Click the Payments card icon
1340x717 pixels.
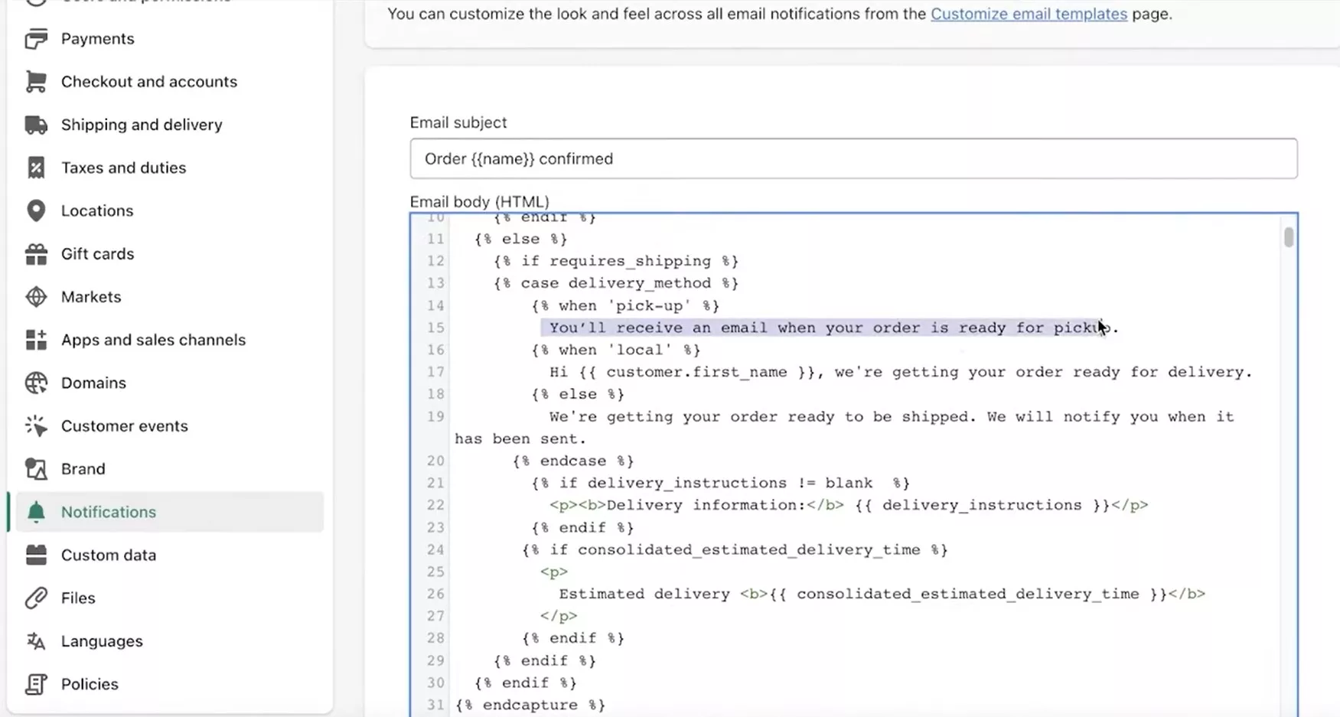pyautogui.click(x=36, y=39)
